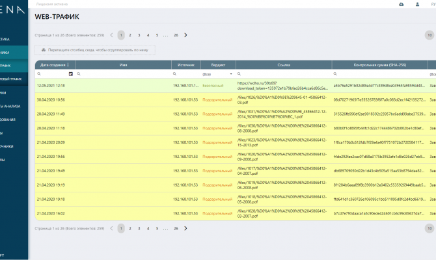Open the user profile icon

(x=417, y=5)
